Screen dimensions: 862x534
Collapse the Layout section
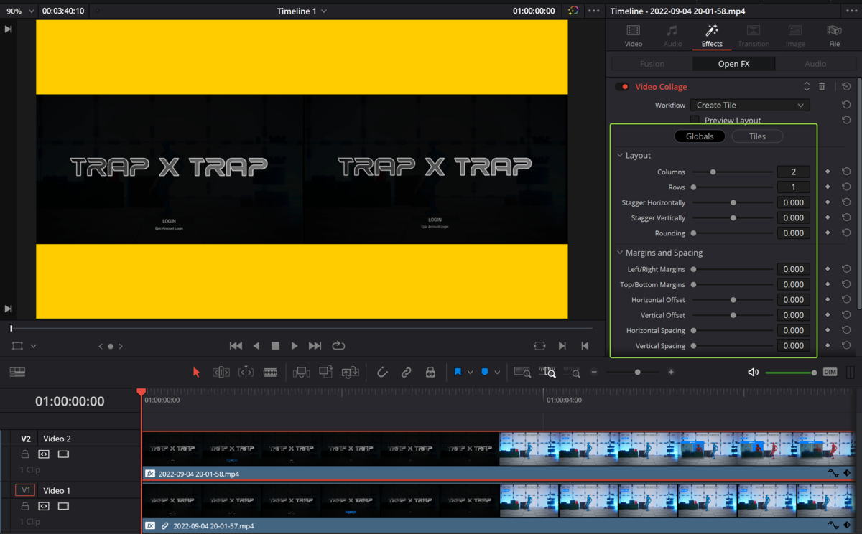point(620,155)
